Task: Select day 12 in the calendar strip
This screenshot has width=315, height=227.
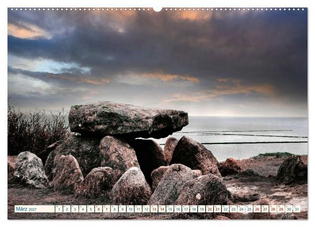Action: point(146,209)
